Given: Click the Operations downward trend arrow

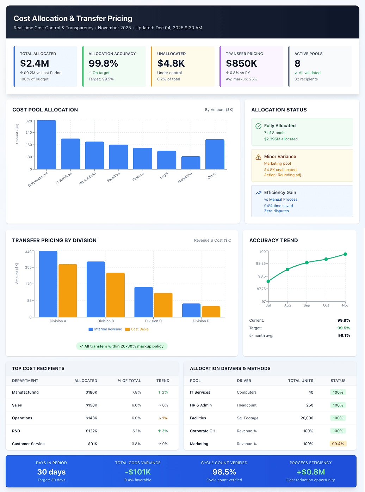Looking at the screenshot, I should pos(160,418).
